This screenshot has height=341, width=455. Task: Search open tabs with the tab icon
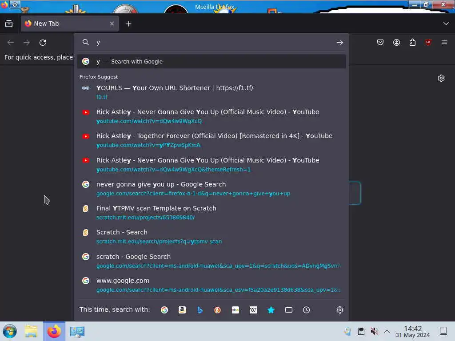[289, 310]
